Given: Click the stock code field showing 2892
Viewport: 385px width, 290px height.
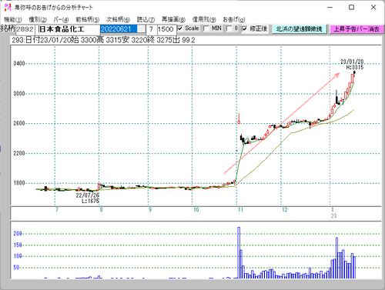Looking at the screenshot, I should pos(25,29).
